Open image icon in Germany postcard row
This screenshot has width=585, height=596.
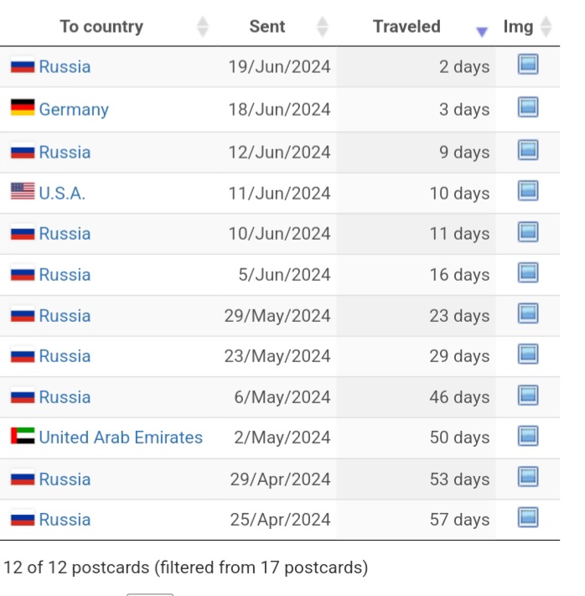pos(527,107)
